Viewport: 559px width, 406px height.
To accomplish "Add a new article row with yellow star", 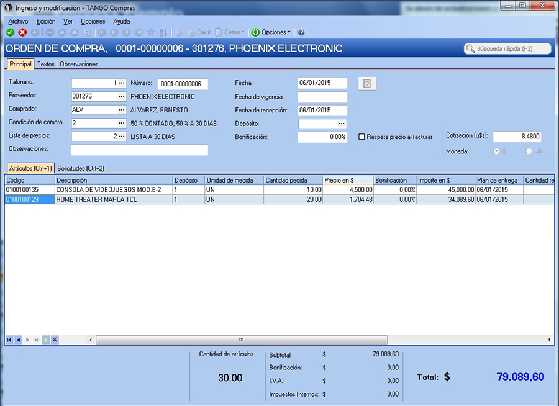I will click(45, 340).
